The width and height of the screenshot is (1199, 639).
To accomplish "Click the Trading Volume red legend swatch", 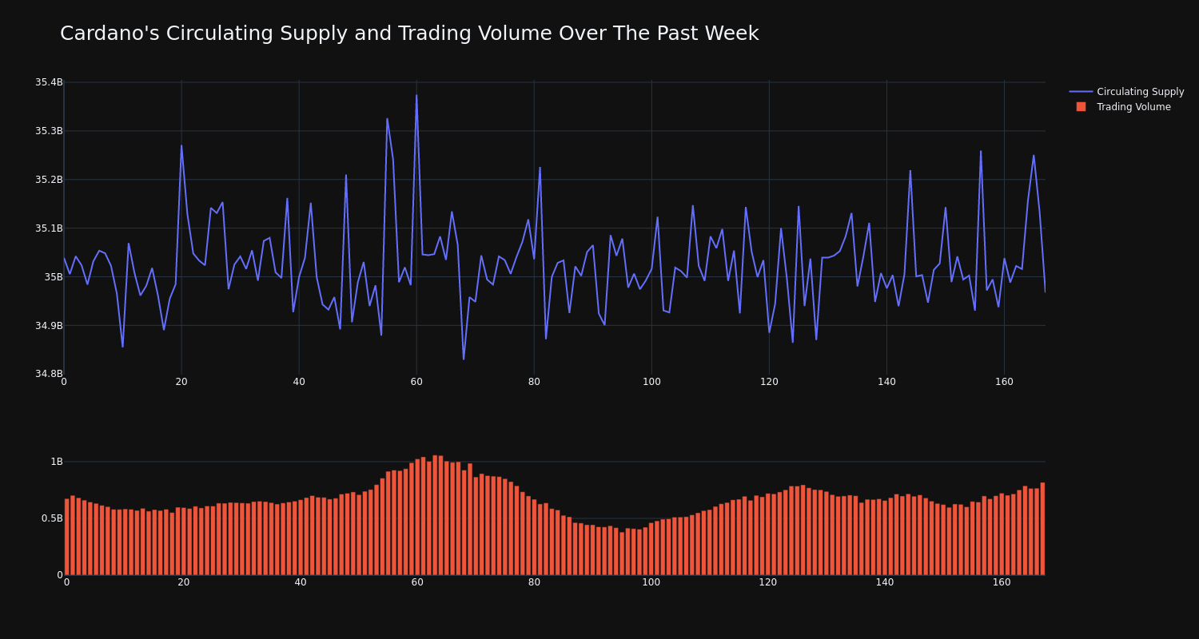I will pos(1081,107).
